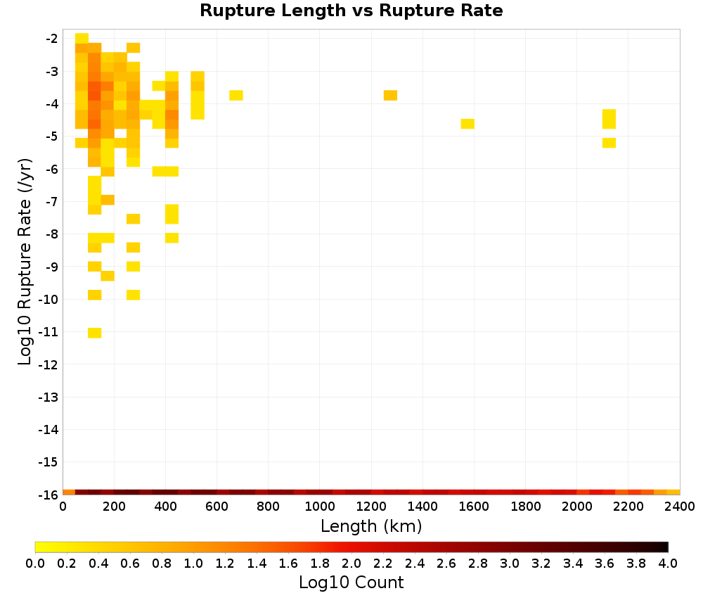
Task: Click the x-axis tick label 2000
Action: (x=577, y=507)
